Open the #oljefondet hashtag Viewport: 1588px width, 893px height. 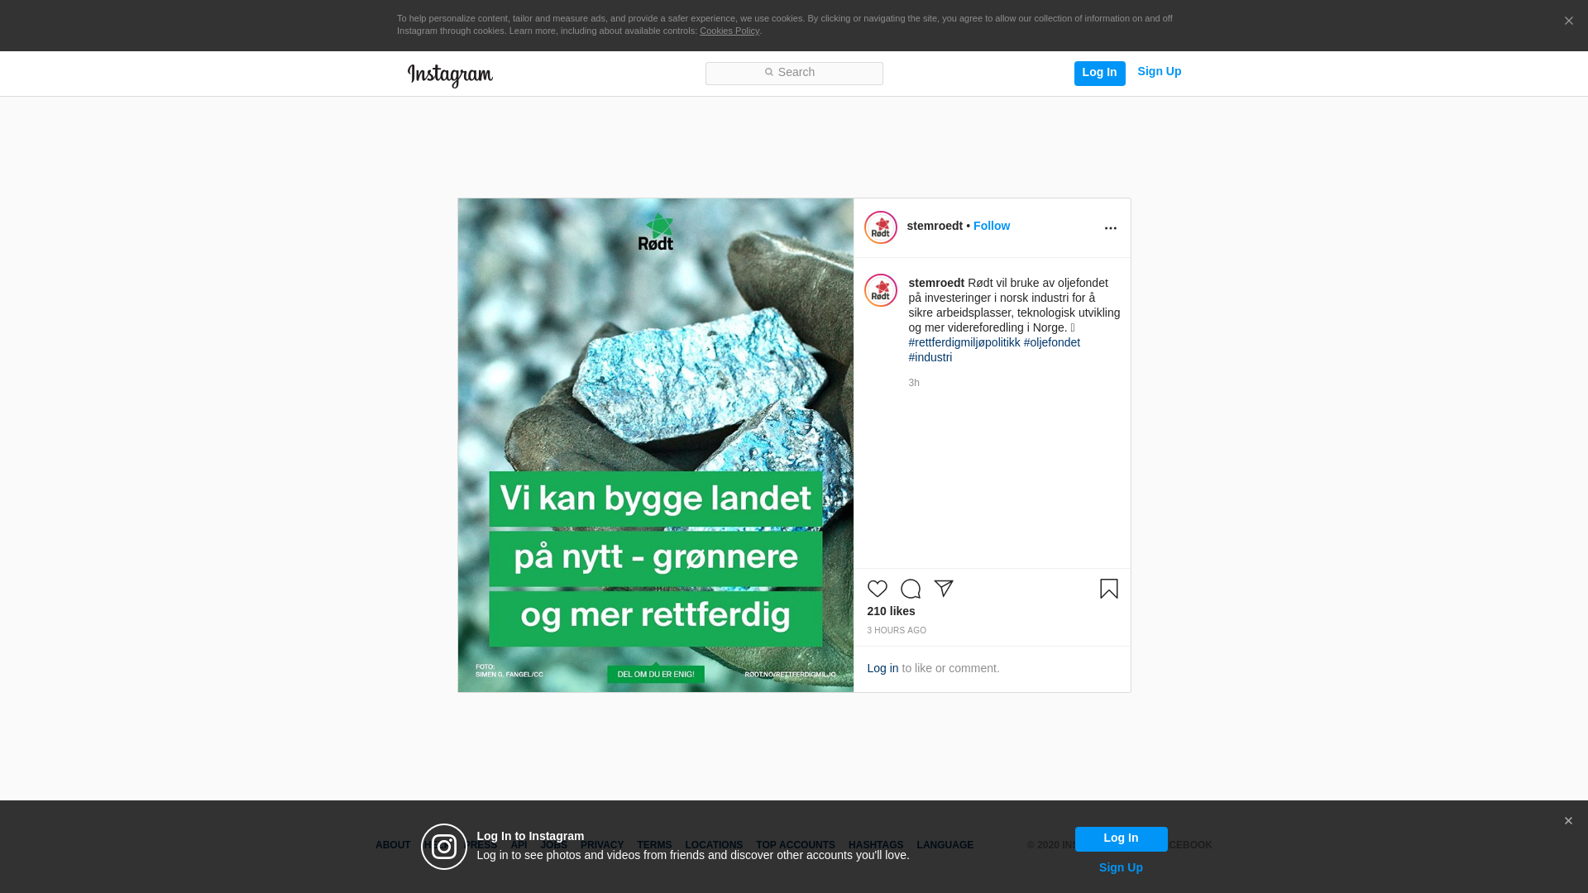pyautogui.click(x=1052, y=342)
